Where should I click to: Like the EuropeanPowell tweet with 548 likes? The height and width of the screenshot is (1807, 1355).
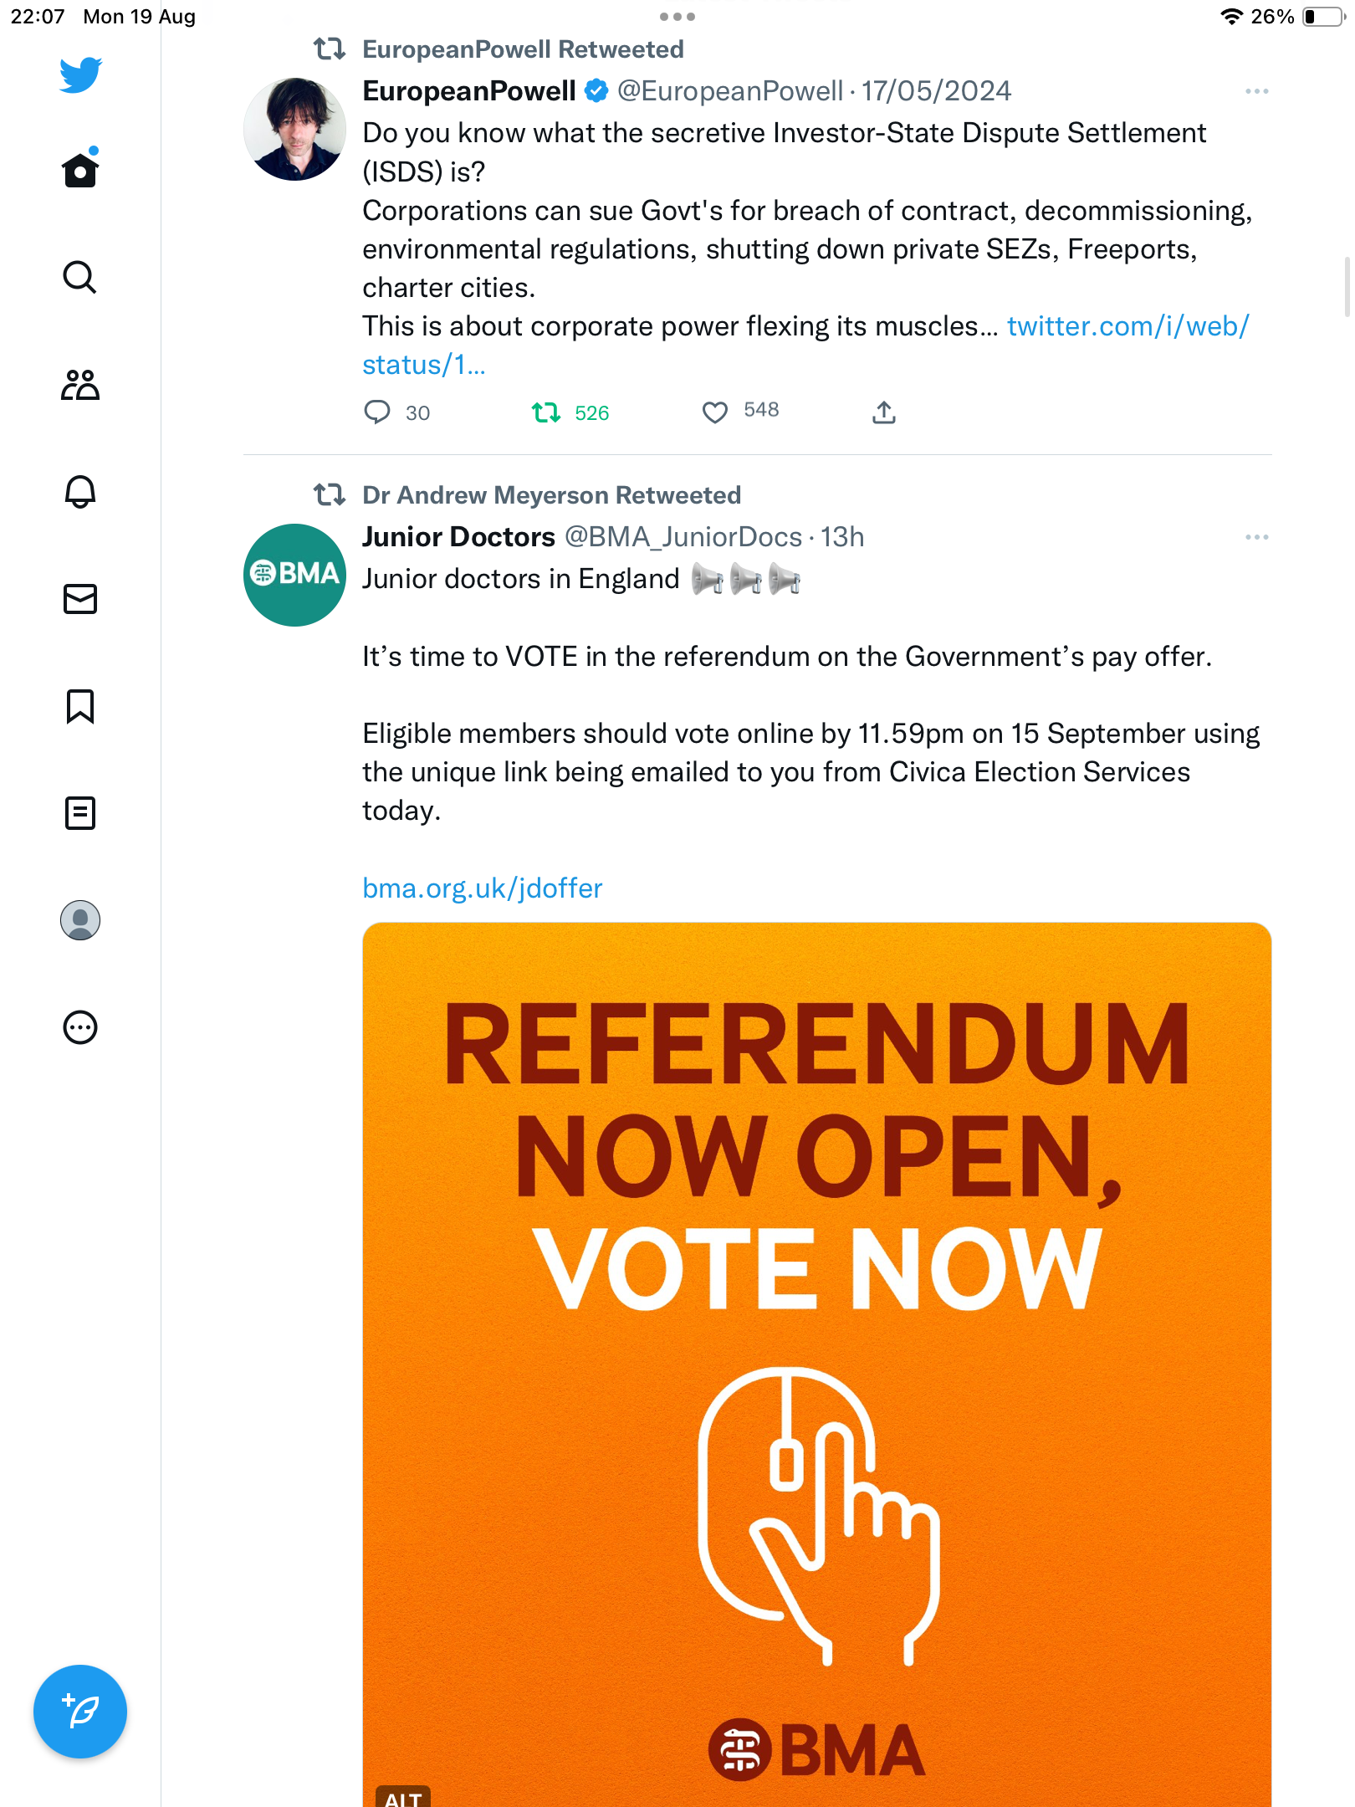pyautogui.click(x=714, y=412)
